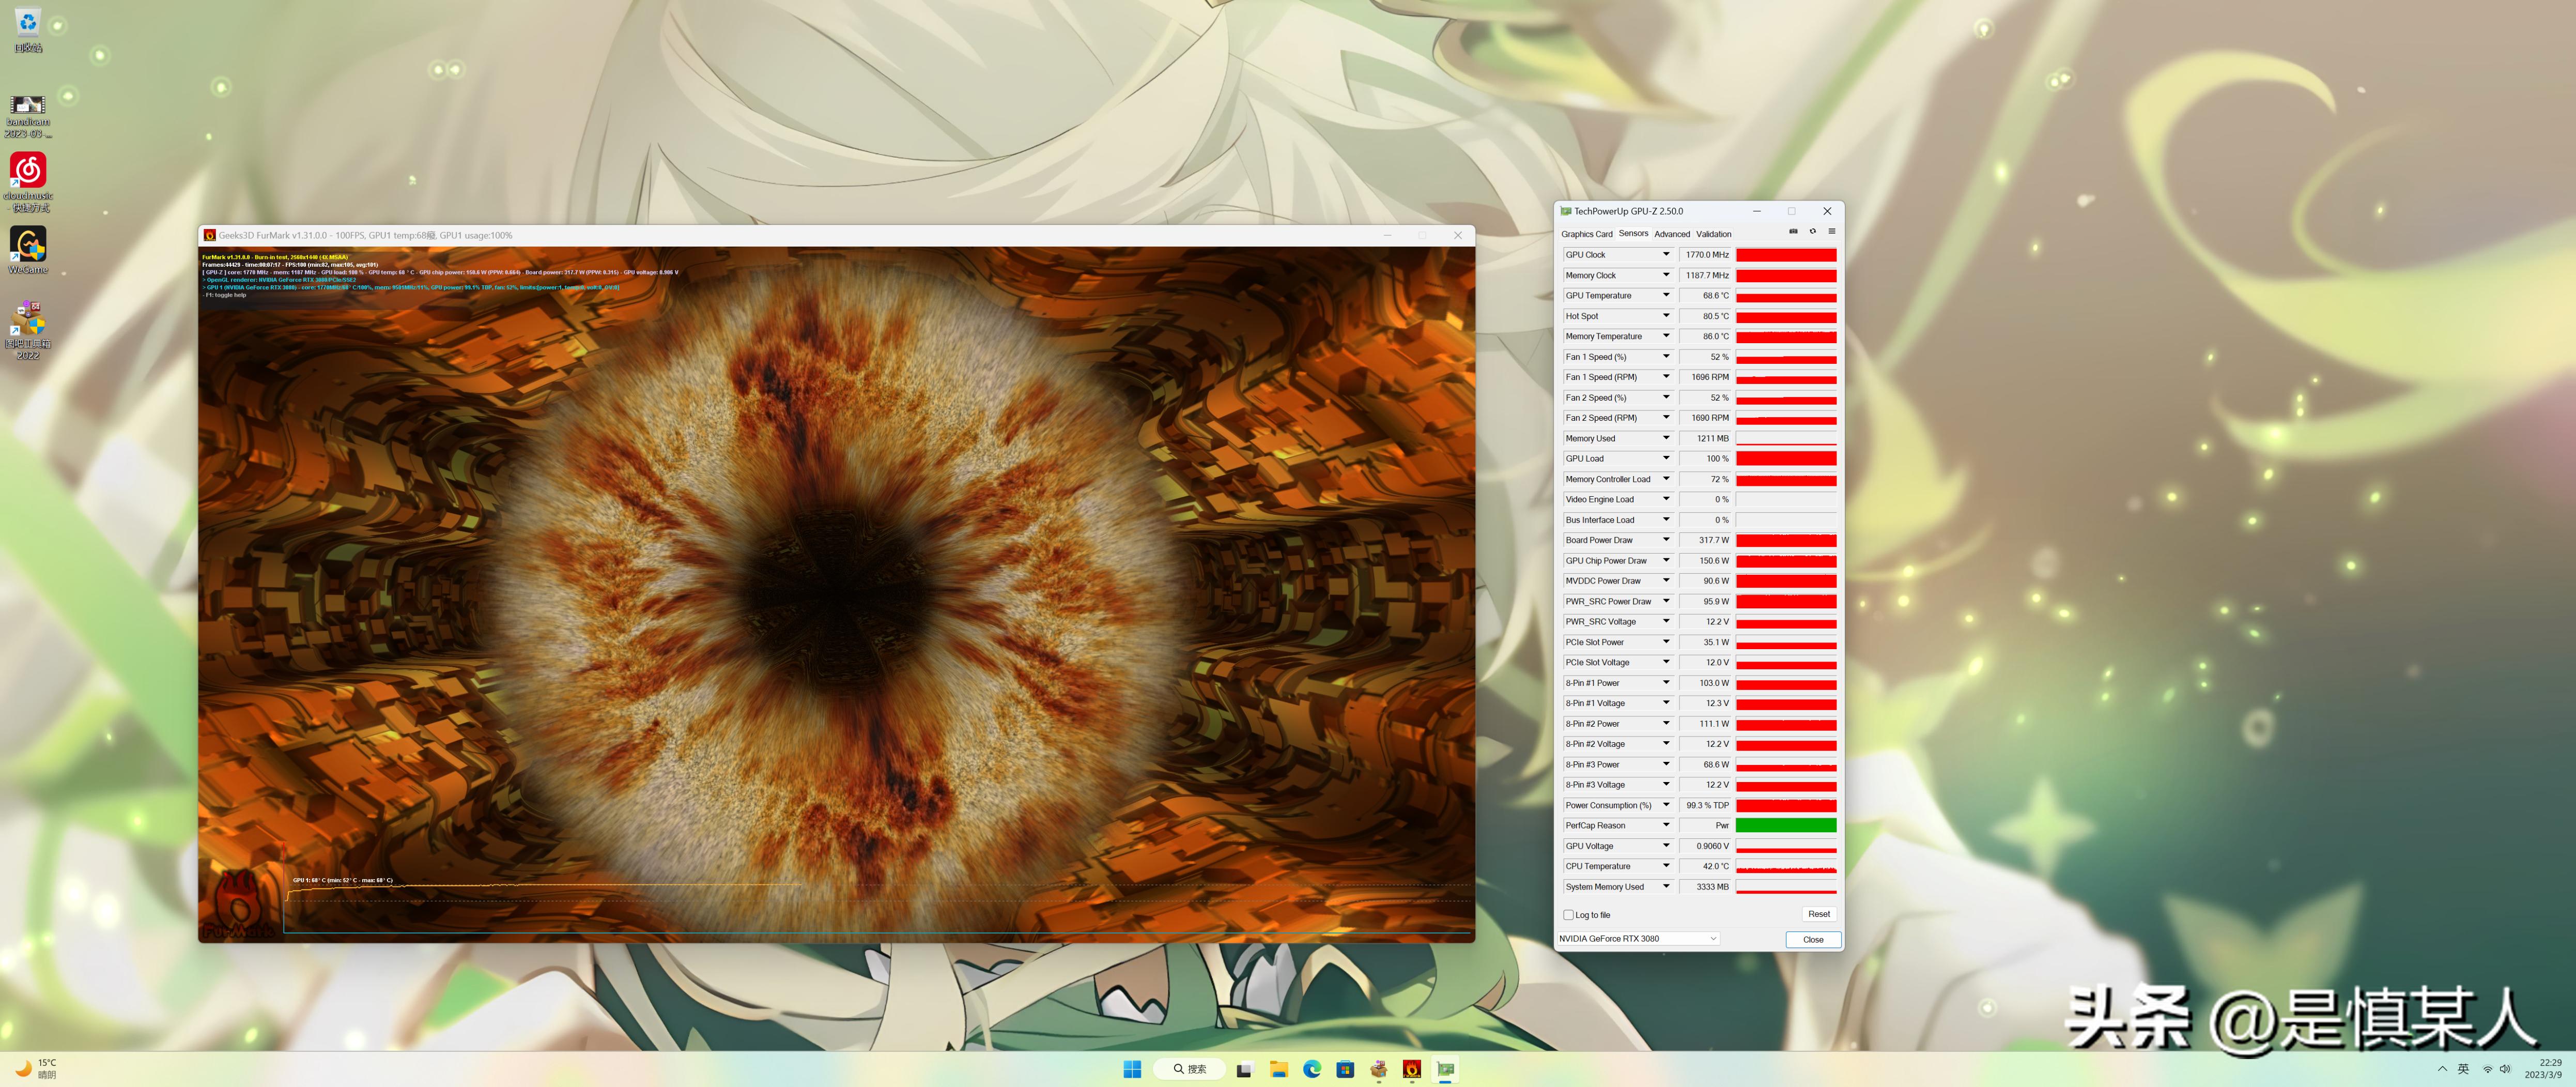
Task: Open the Validation tab
Action: point(1713,234)
